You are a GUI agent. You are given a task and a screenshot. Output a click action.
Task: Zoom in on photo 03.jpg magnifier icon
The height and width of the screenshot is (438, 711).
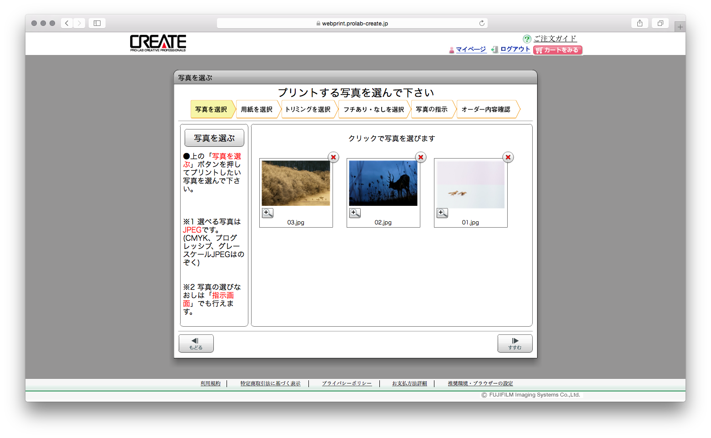267,213
